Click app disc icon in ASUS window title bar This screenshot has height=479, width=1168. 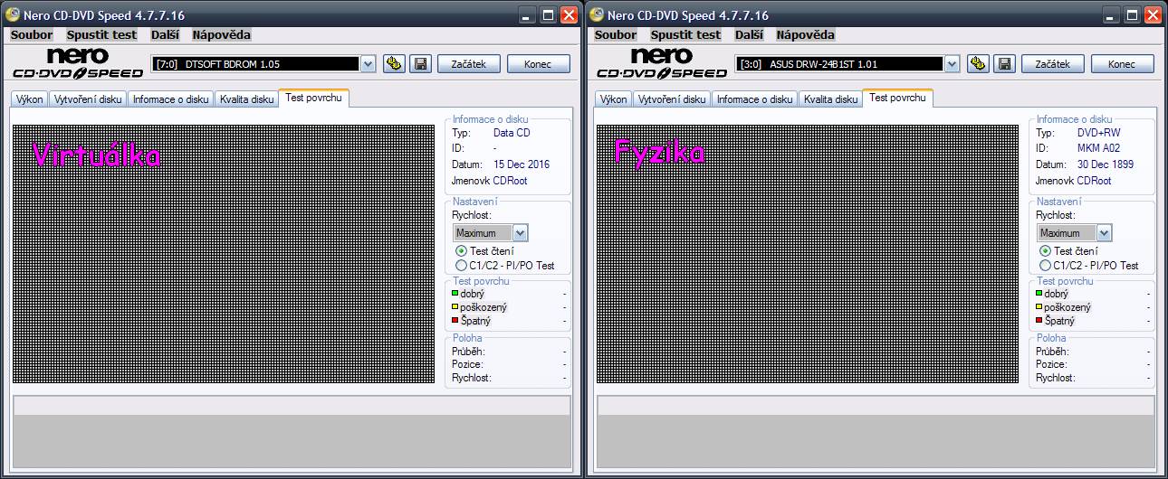click(x=597, y=14)
